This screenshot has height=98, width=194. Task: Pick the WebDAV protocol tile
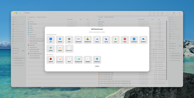pos(88,60)
